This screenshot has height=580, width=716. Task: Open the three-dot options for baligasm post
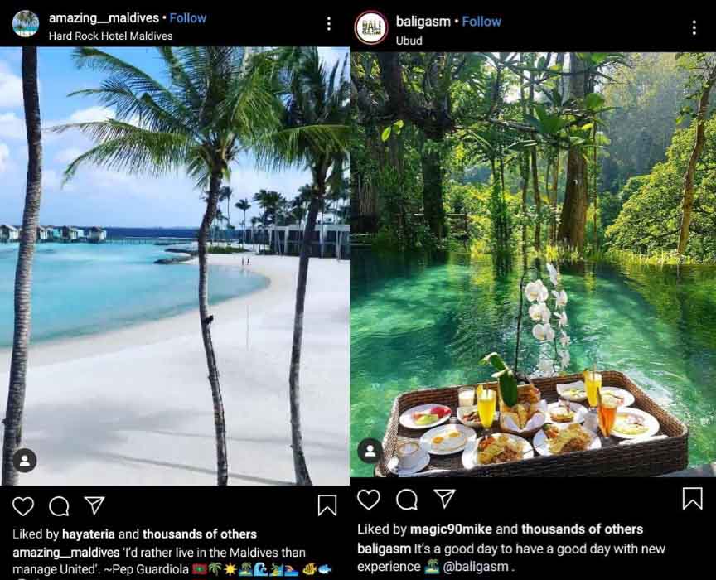(x=694, y=28)
